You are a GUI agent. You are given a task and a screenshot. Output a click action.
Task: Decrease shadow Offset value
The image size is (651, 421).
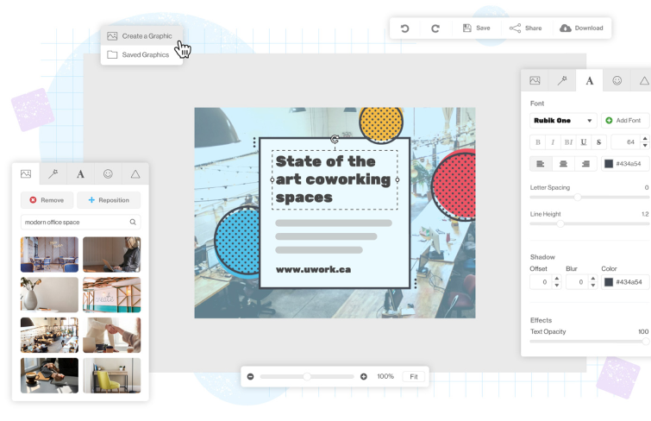(x=557, y=286)
